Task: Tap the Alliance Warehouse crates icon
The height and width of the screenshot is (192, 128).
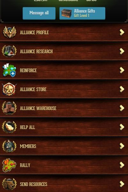Action: (x=9, y=108)
